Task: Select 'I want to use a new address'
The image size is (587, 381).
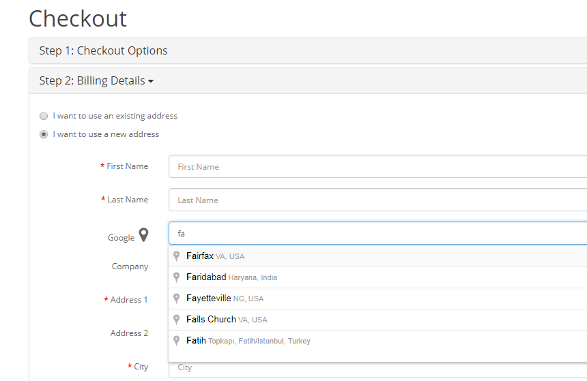Action: [44, 134]
